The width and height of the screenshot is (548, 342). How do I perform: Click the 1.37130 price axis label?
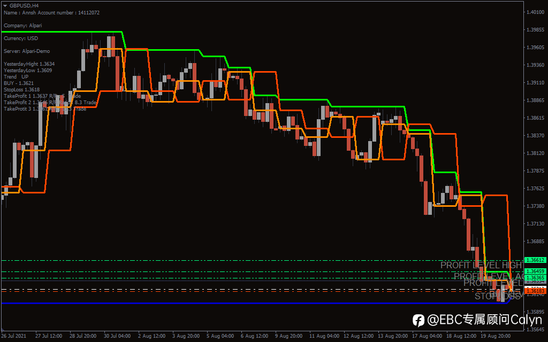(x=535, y=224)
